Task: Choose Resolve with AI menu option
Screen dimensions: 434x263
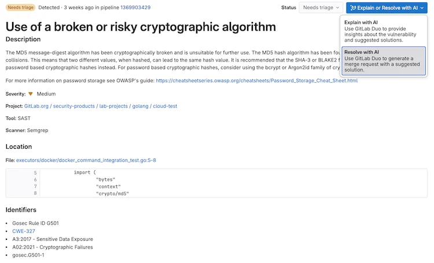Action: point(384,61)
